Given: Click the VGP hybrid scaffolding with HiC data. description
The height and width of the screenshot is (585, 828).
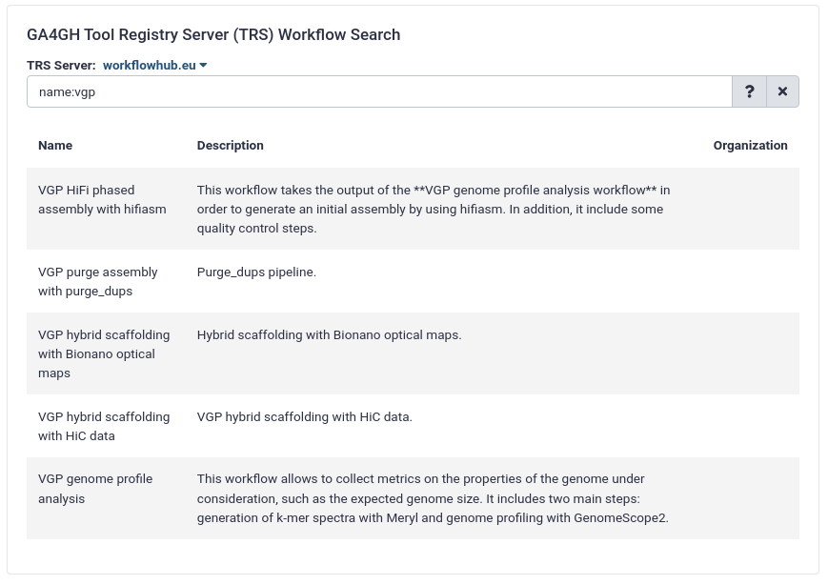Looking at the screenshot, I should (x=305, y=417).
